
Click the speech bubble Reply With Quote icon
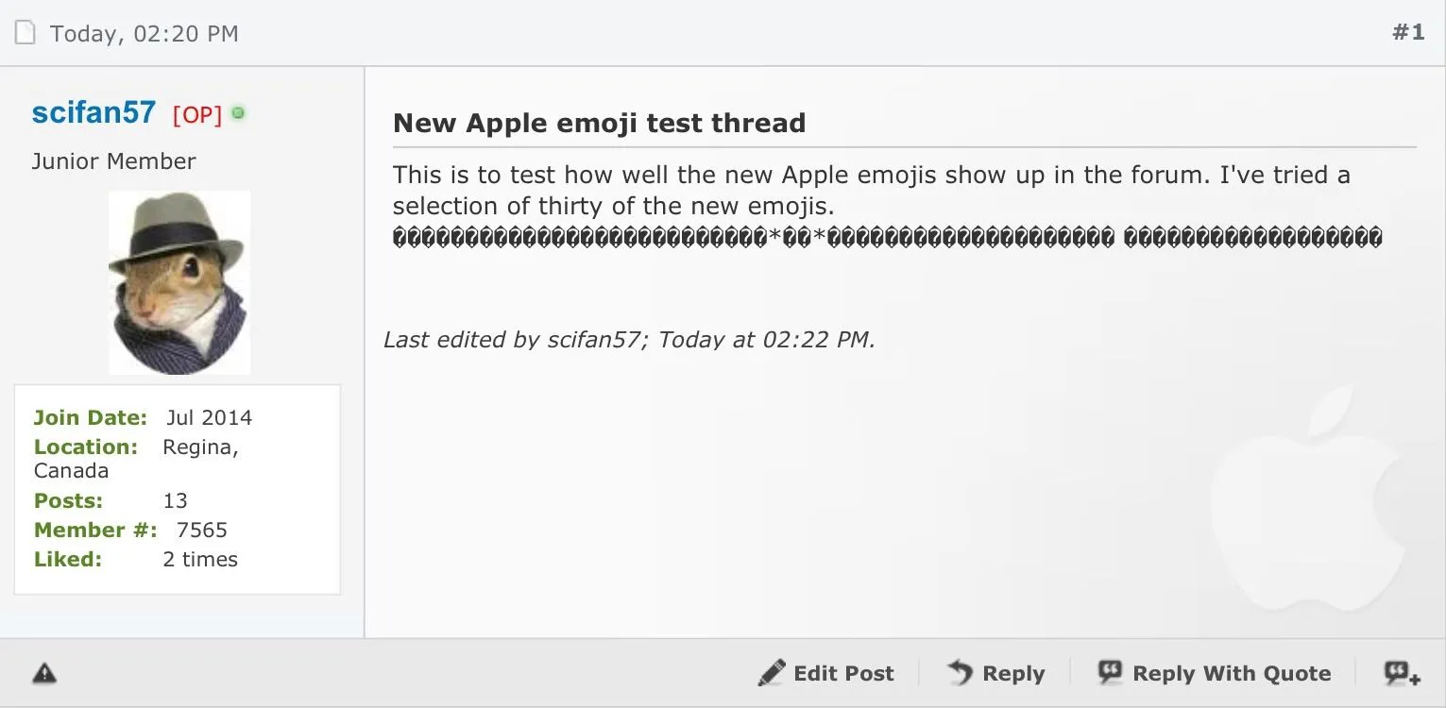[1110, 672]
